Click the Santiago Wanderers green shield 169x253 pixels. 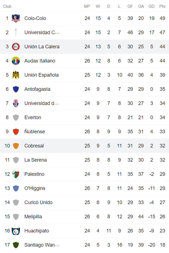point(16,245)
